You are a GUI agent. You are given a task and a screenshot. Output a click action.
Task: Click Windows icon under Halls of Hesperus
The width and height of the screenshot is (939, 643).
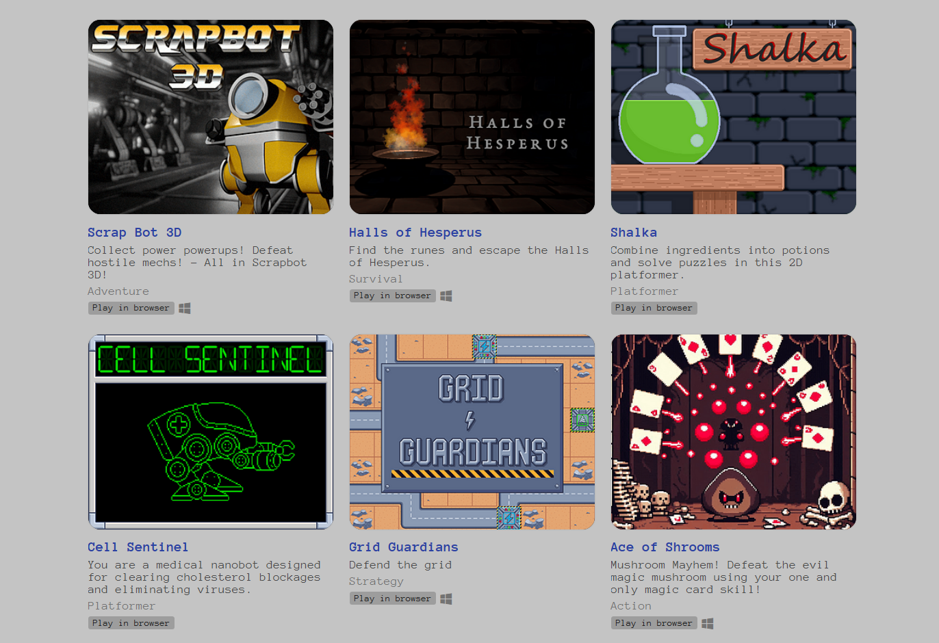pyautogui.click(x=446, y=296)
